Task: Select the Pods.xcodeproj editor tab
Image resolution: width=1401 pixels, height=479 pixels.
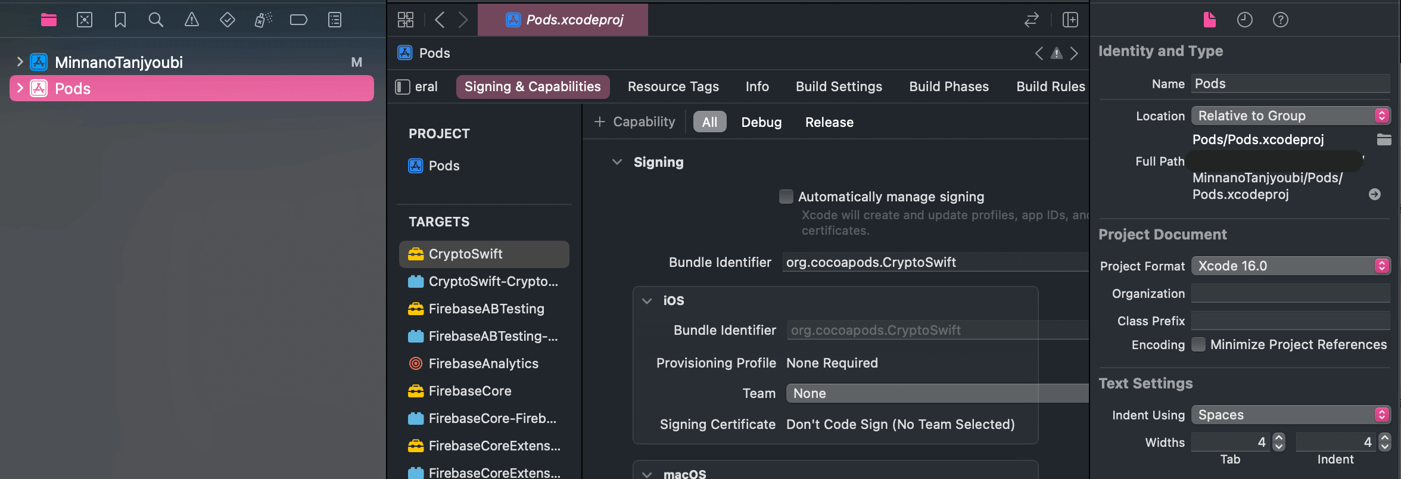Action: coord(563,20)
